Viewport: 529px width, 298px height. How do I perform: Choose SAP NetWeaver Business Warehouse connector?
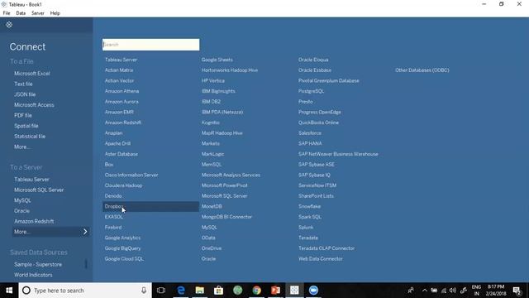coord(338,154)
